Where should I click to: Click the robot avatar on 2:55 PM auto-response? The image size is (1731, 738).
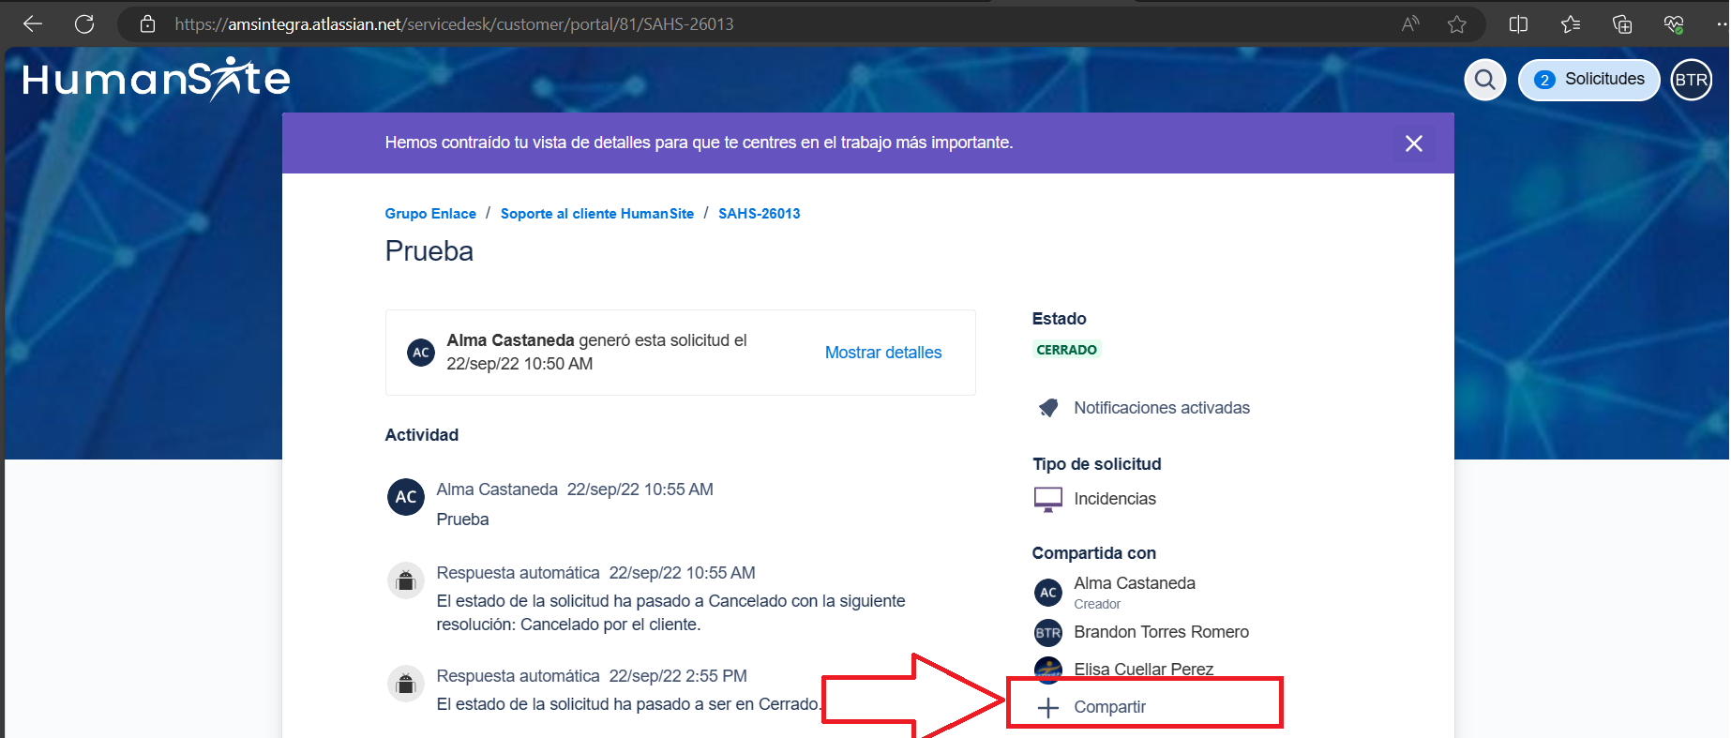pos(406,684)
